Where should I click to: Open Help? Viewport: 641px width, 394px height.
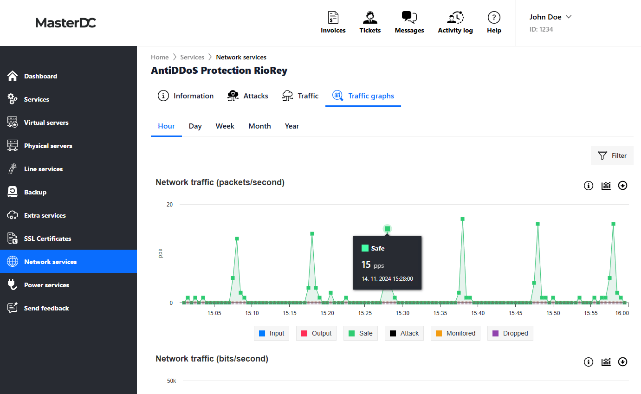point(494,22)
